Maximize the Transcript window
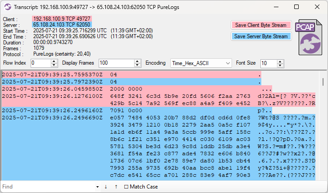 point(296,7)
